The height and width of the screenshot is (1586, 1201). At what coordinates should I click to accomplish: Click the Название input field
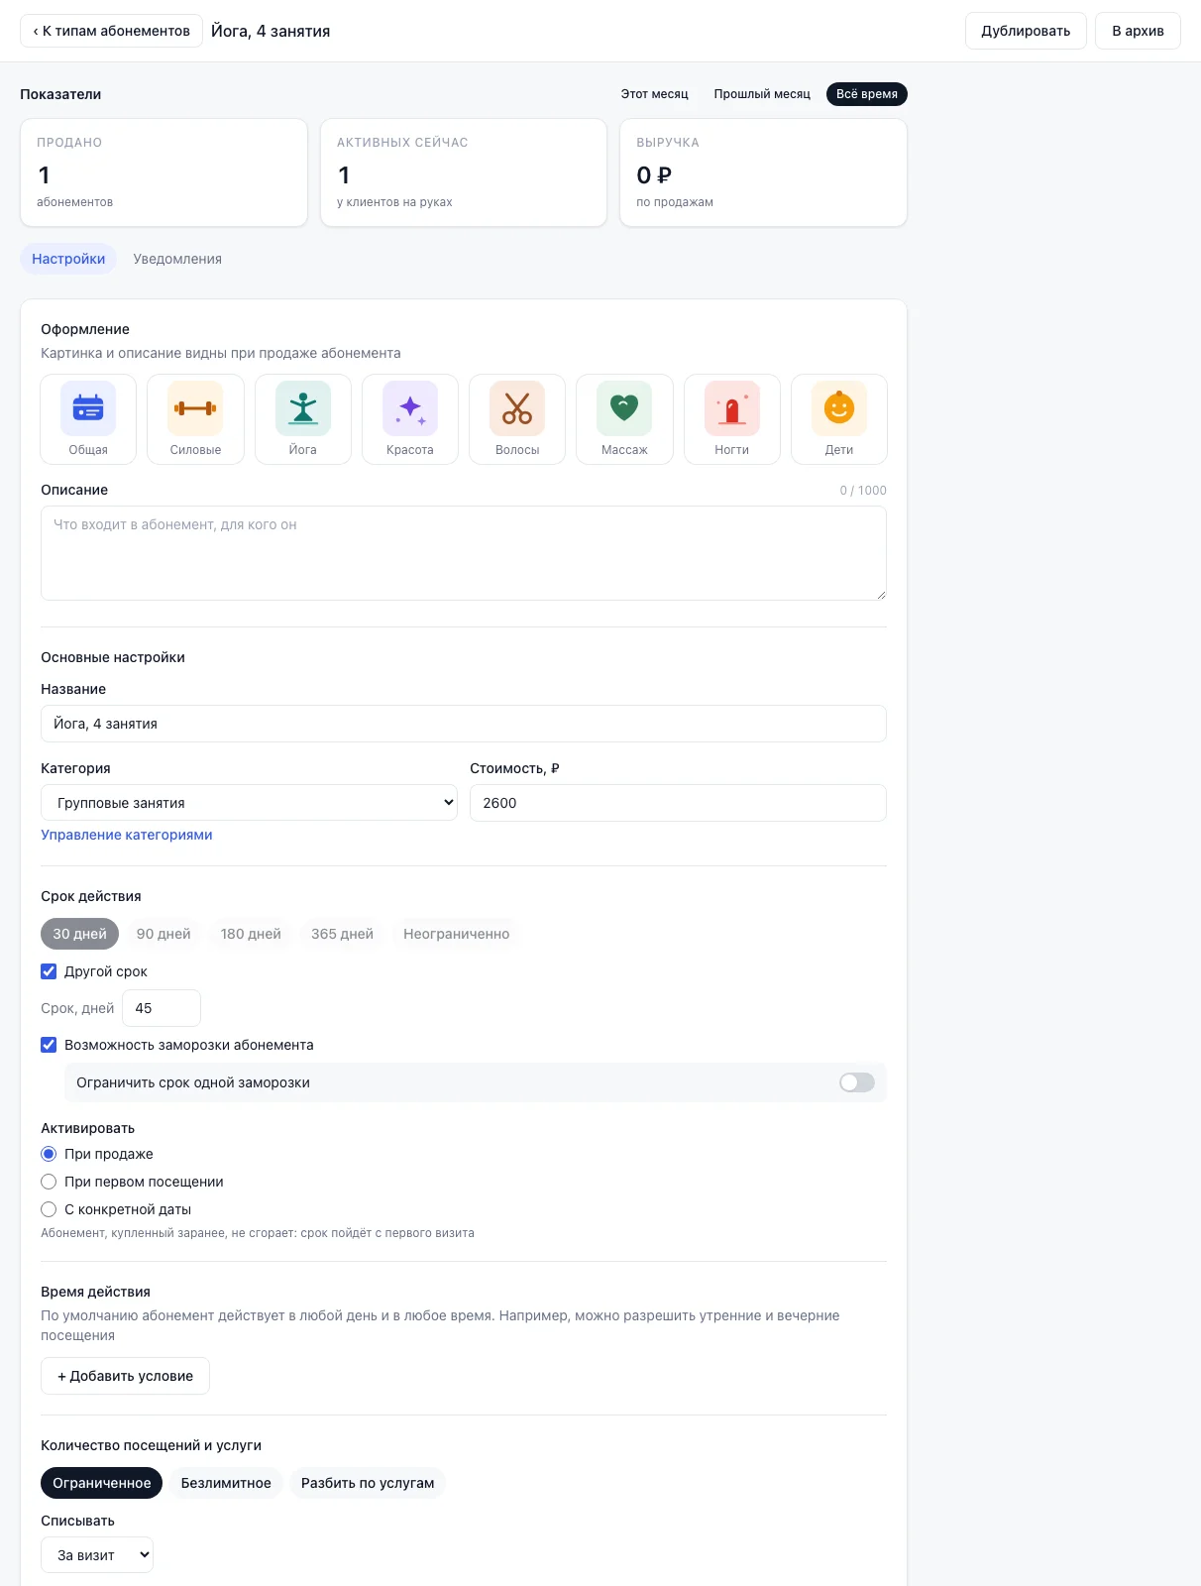pos(464,724)
